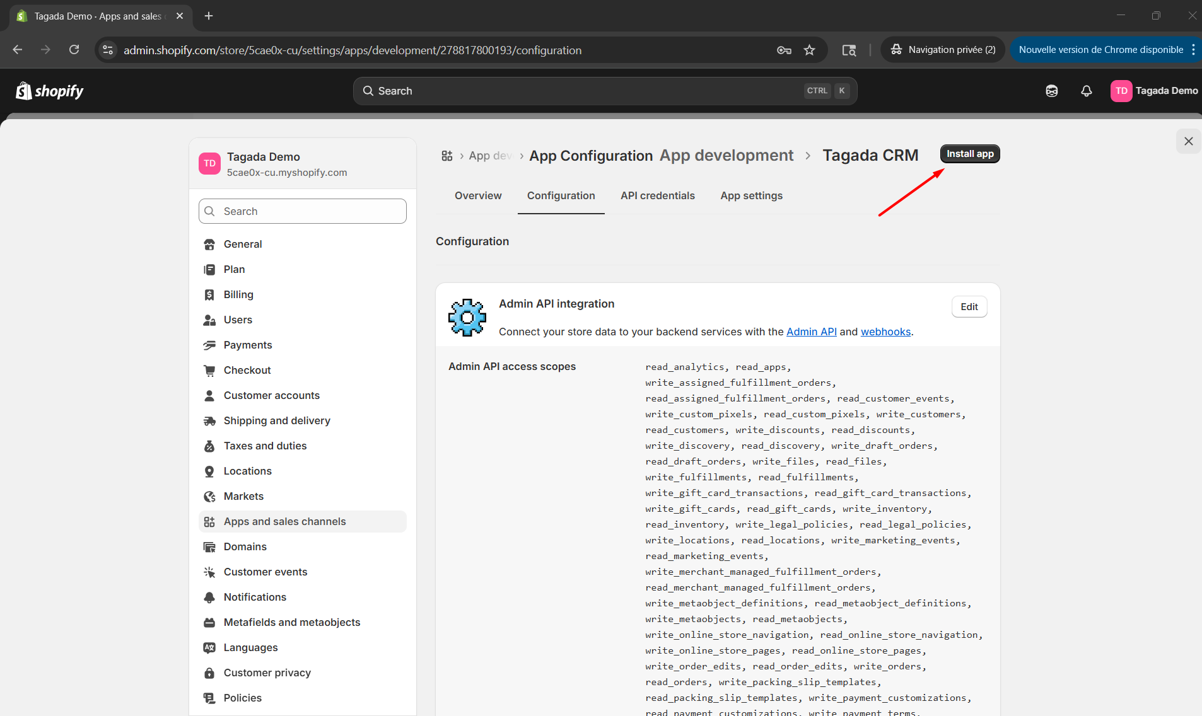Open the Admin API link

(x=811, y=332)
